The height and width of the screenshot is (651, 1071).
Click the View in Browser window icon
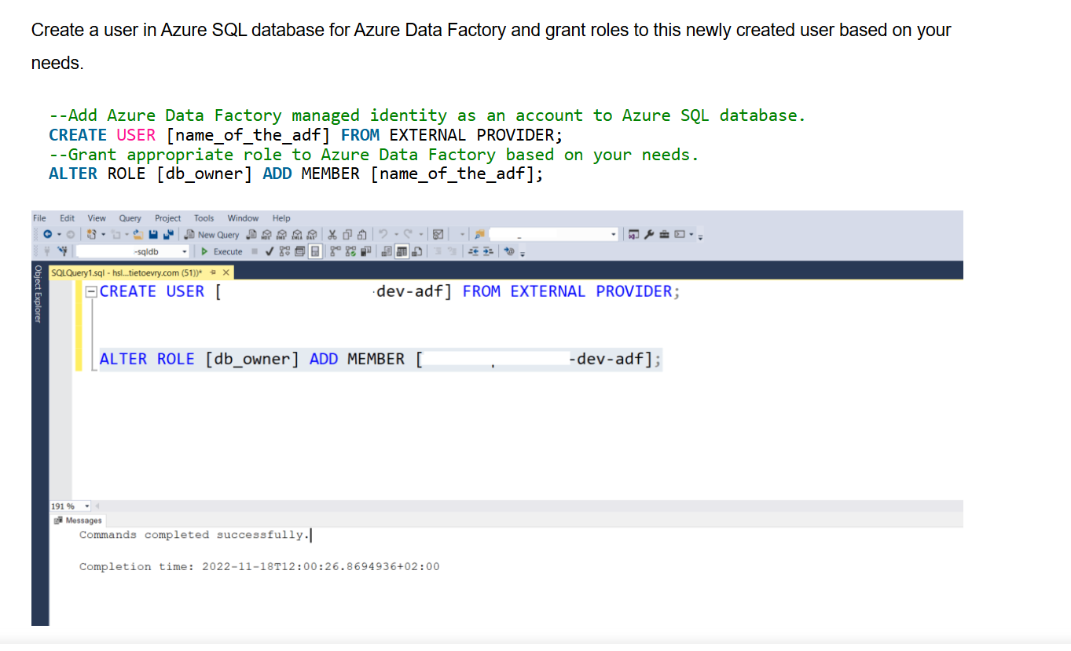[x=633, y=234]
